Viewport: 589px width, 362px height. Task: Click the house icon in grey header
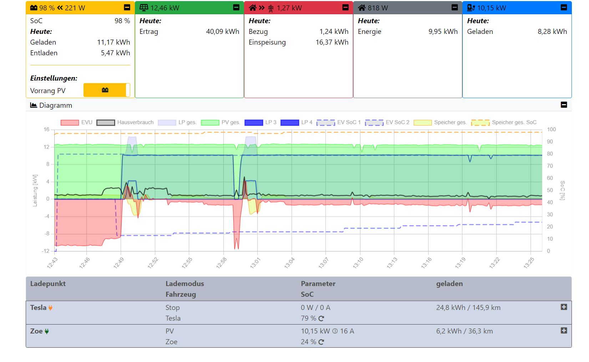362,8
